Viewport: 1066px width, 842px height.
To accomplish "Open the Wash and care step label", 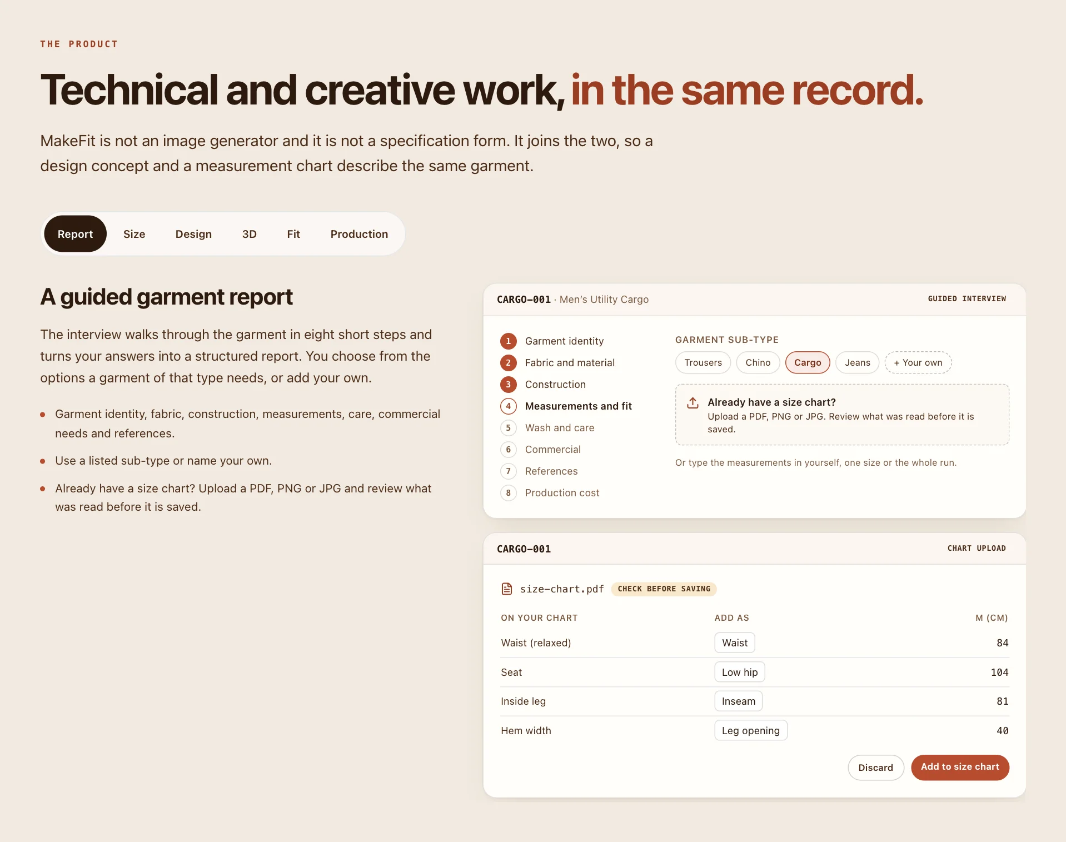I will pos(560,427).
